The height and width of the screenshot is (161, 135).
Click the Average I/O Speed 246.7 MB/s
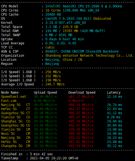coord(55,84)
